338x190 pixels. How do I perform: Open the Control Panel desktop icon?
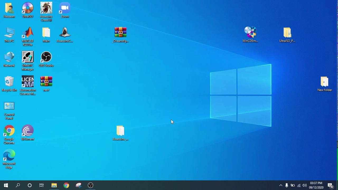9,110
